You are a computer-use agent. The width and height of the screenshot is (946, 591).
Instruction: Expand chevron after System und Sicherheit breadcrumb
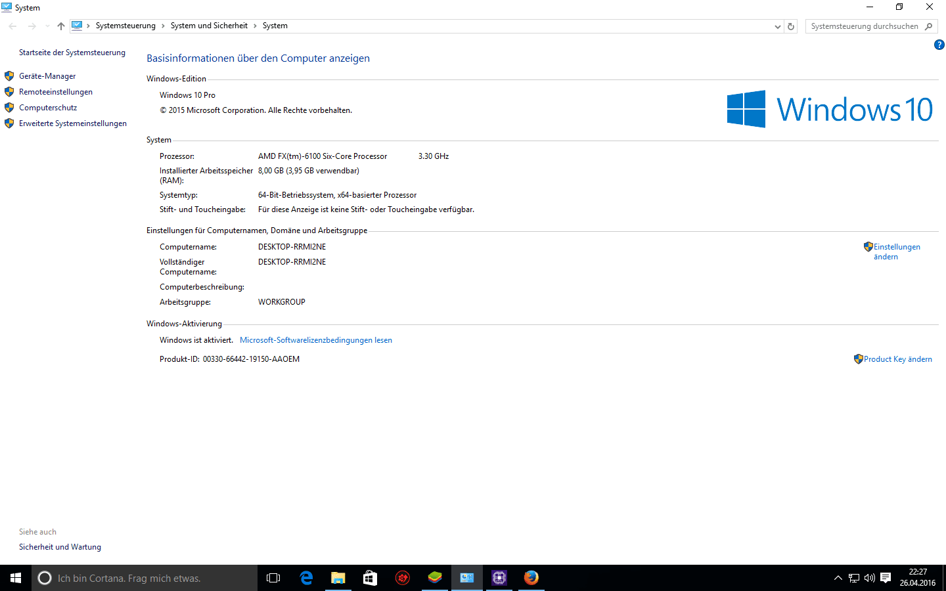[255, 26]
